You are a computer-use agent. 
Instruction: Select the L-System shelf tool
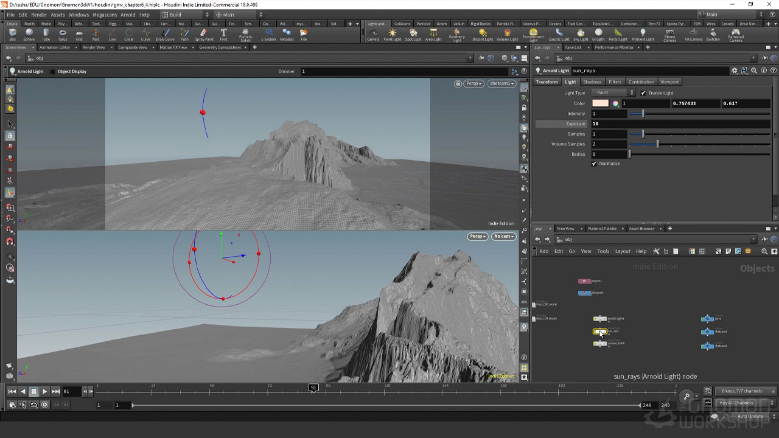click(x=268, y=35)
